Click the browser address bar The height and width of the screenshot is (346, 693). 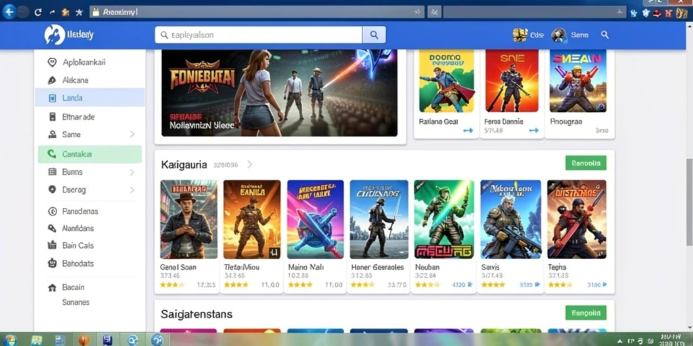click(256, 12)
